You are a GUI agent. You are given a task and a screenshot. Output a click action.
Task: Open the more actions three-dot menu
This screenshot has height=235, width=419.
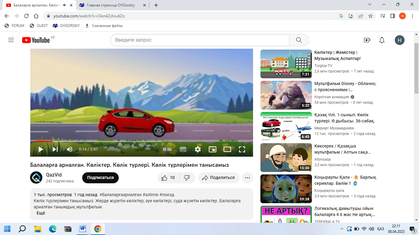(x=247, y=178)
